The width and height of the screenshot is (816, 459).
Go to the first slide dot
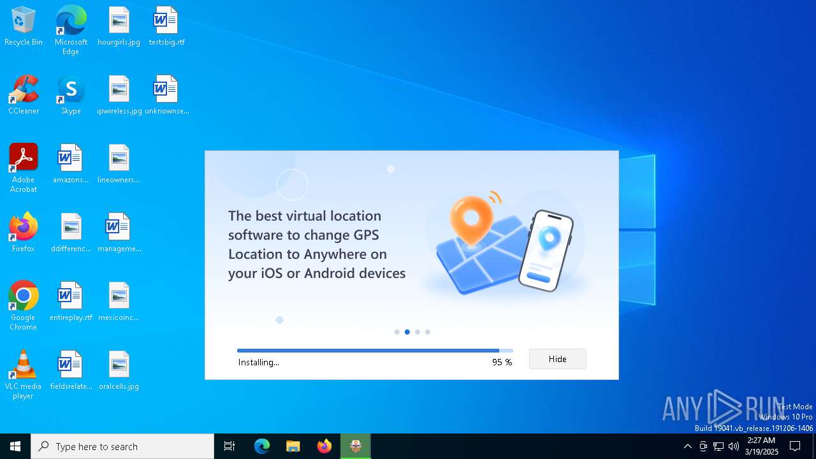click(x=397, y=332)
